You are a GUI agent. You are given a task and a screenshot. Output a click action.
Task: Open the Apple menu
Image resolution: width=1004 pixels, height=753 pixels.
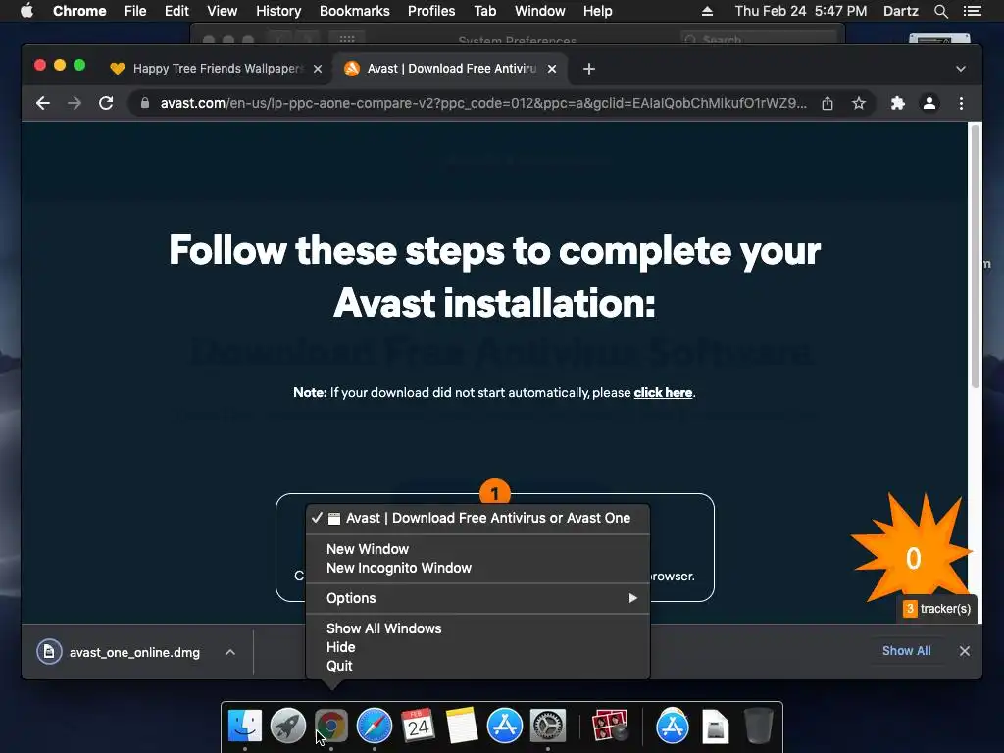click(x=26, y=11)
